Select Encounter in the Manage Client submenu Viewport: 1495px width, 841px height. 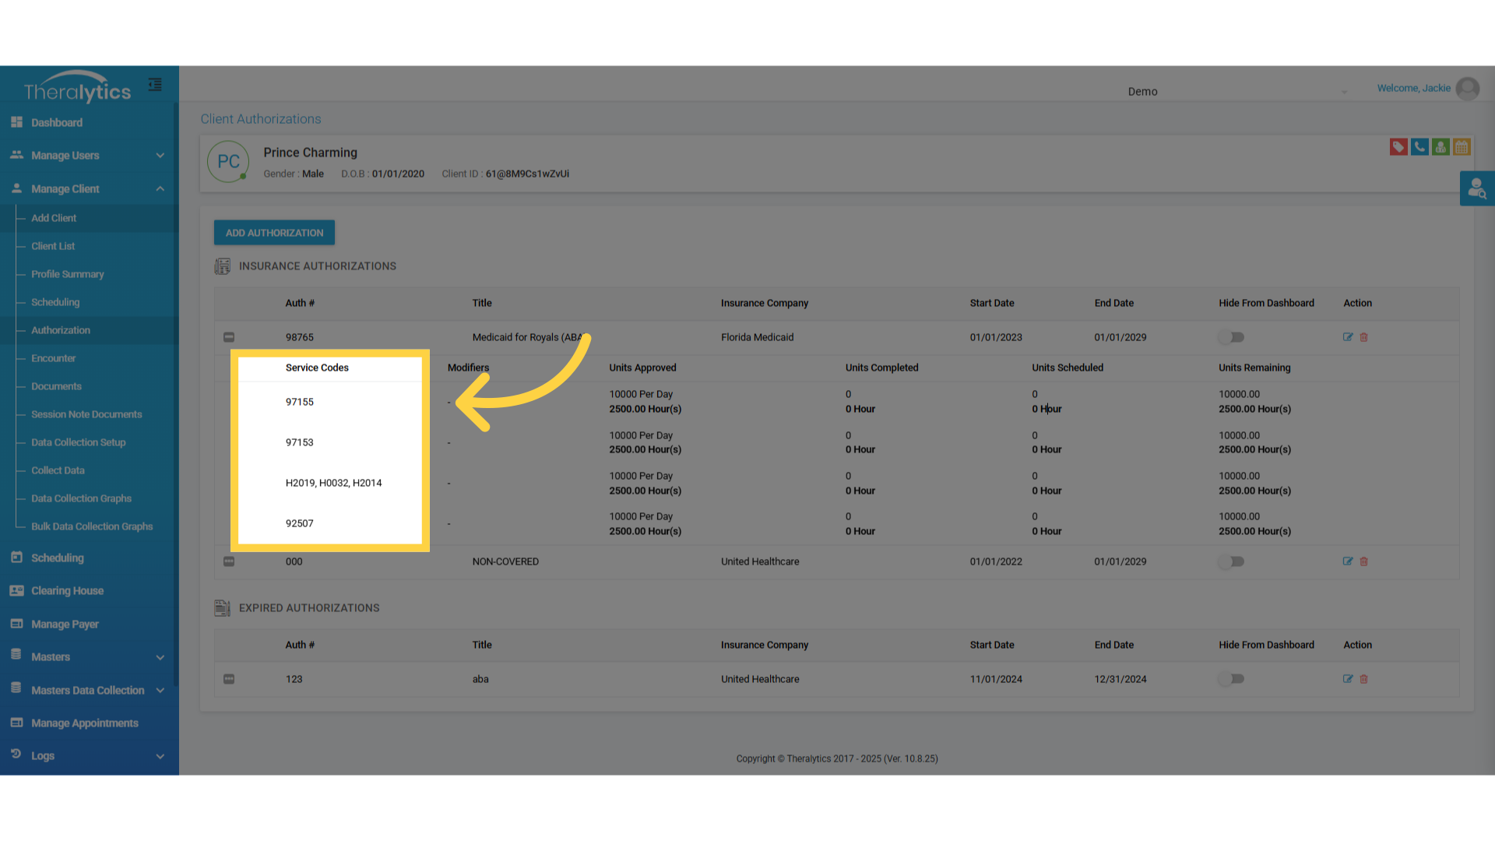click(54, 358)
